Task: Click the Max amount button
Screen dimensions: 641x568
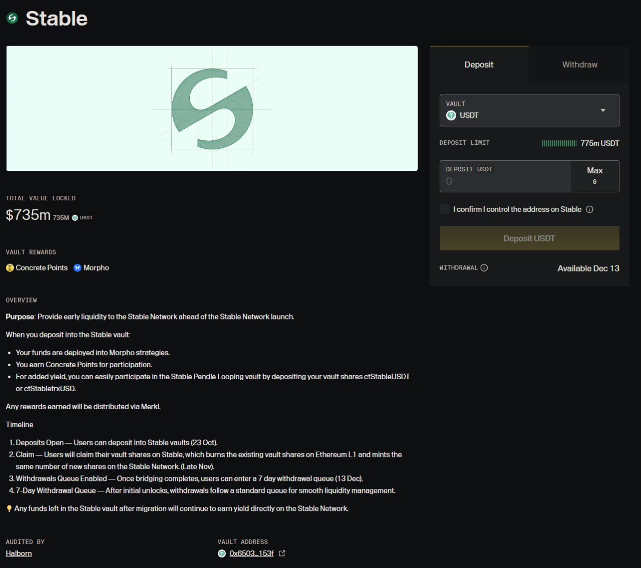Action: click(594, 176)
